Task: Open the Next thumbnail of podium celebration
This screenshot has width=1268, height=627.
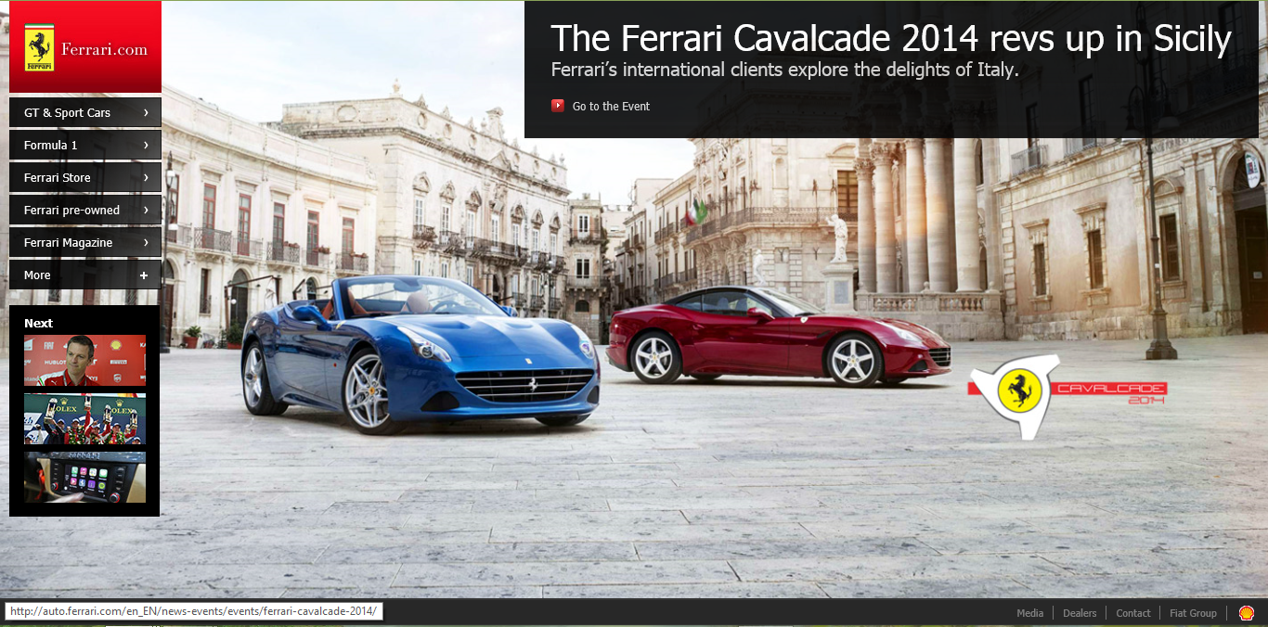Action: pyautogui.click(x=84, y=418)
